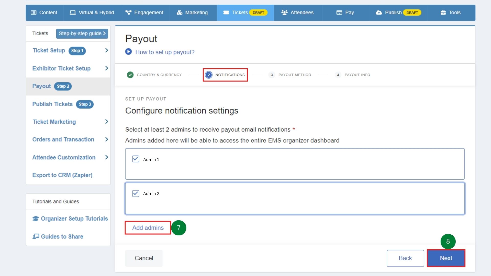Uncheck the Admin 1 checkbox
Viewport: 491px width, 276px height.
(x=136, y=159)
